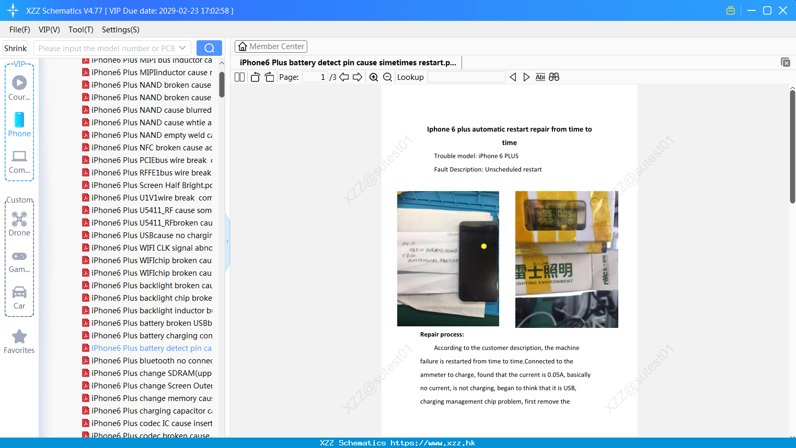Open 'iPhone6 Plus PCIEbus wire break' file
Image resolution: width=796 pixels, height=448 pixels.
click(x=147, y=160)
